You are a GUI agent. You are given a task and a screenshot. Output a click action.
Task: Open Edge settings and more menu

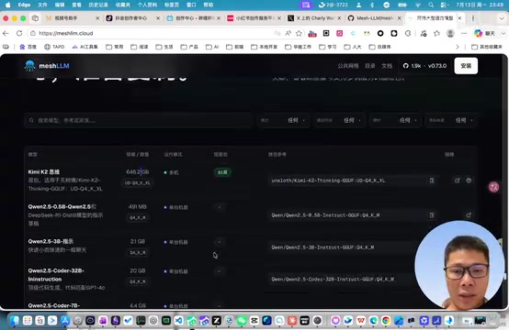(464, 33)
